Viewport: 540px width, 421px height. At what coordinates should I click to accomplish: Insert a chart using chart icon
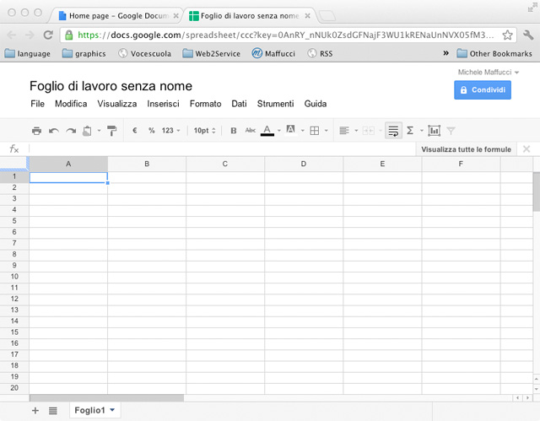tap(435, 131)
